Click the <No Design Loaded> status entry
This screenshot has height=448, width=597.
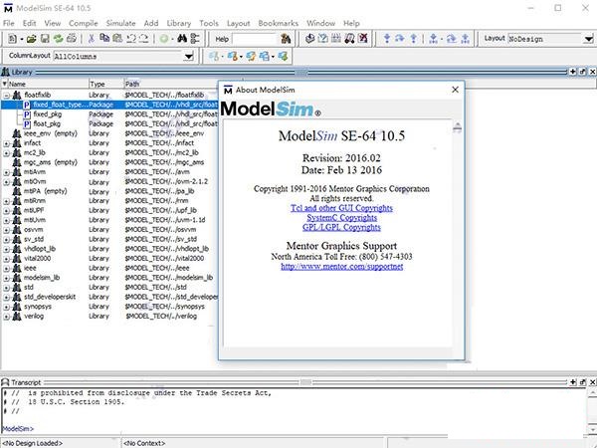[x=33, y=443]
